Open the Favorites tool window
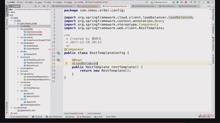Image resolution: width=220 pixels, height=123 pixels. pos(7,107)
